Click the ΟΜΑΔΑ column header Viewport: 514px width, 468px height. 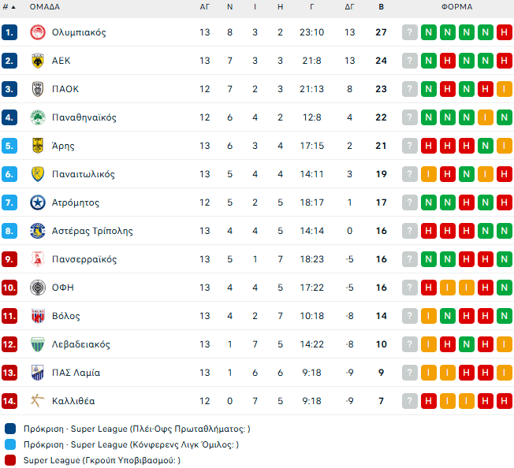pos(43,7)
